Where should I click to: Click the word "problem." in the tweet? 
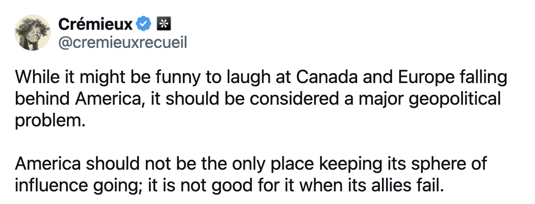(50, 121)
